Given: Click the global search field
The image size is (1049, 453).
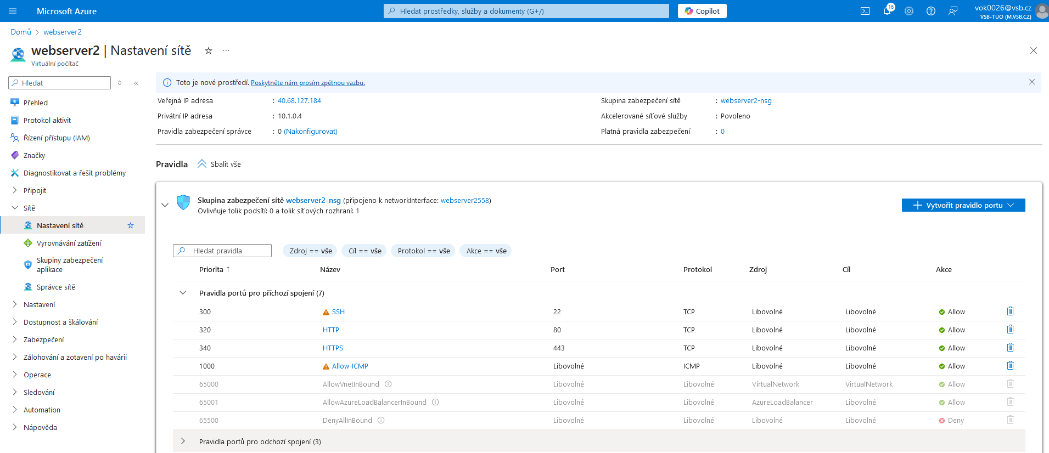Looking at the screenshot, I should [x=526, y=11].
